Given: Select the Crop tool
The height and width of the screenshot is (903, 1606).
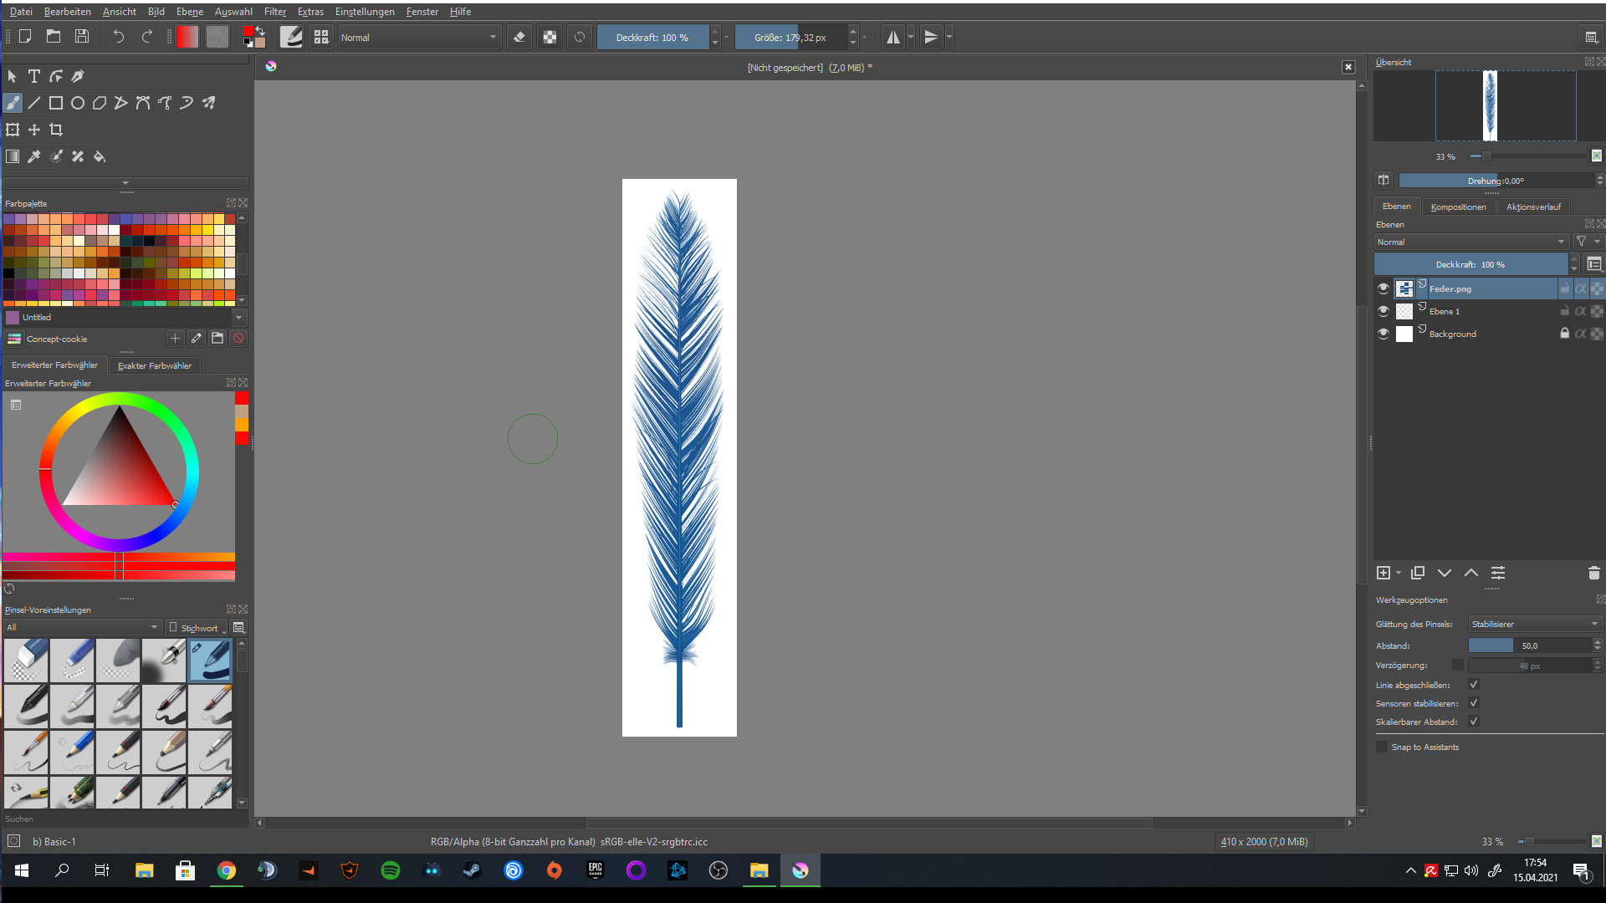Looking at the screenshot, I should point(56,130).
